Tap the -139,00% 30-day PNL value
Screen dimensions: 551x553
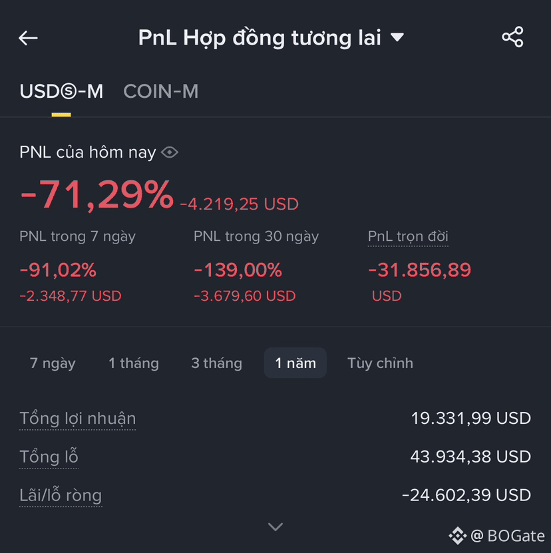click(x=238, y=270)
